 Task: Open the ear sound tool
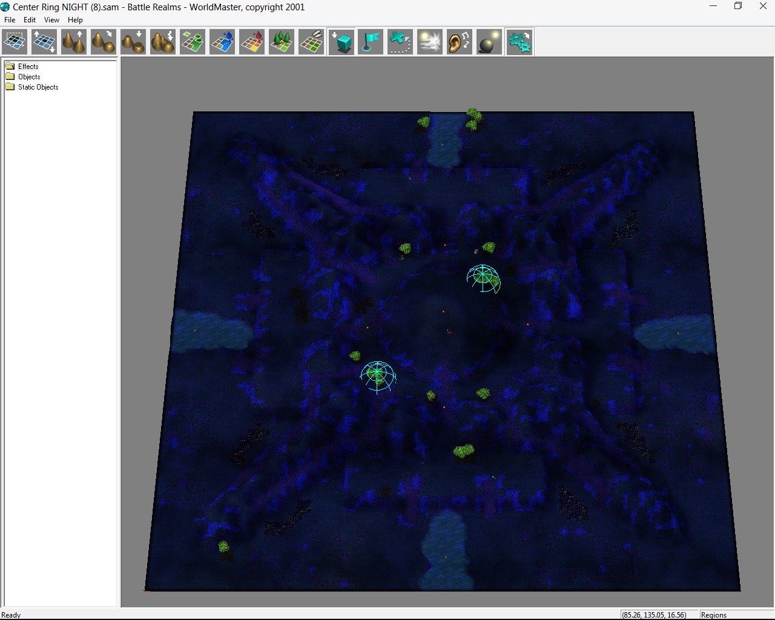pos(460,42)
